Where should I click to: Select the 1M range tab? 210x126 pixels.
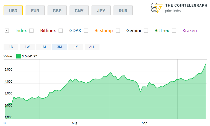click(43, 47)
